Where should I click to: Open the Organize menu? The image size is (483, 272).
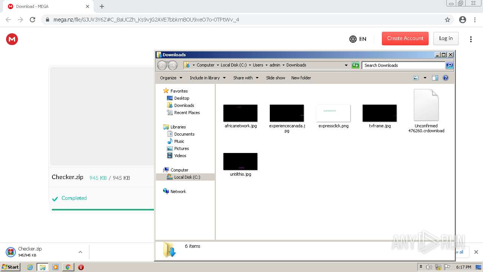(x=171, y=78)
